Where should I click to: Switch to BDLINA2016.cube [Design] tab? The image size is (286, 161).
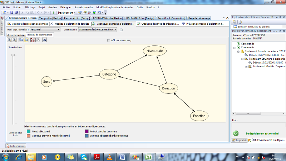(108, 18)
